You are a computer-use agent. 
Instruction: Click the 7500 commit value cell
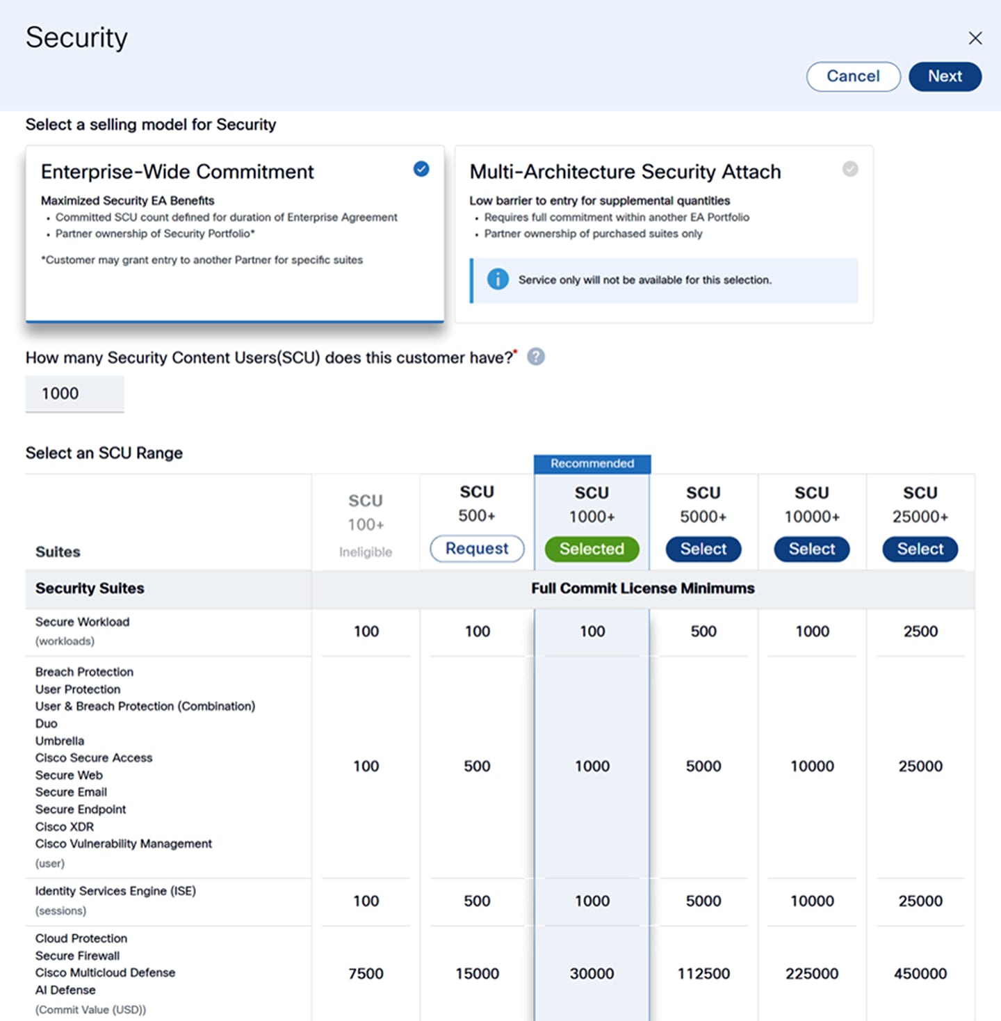(366, 974)
